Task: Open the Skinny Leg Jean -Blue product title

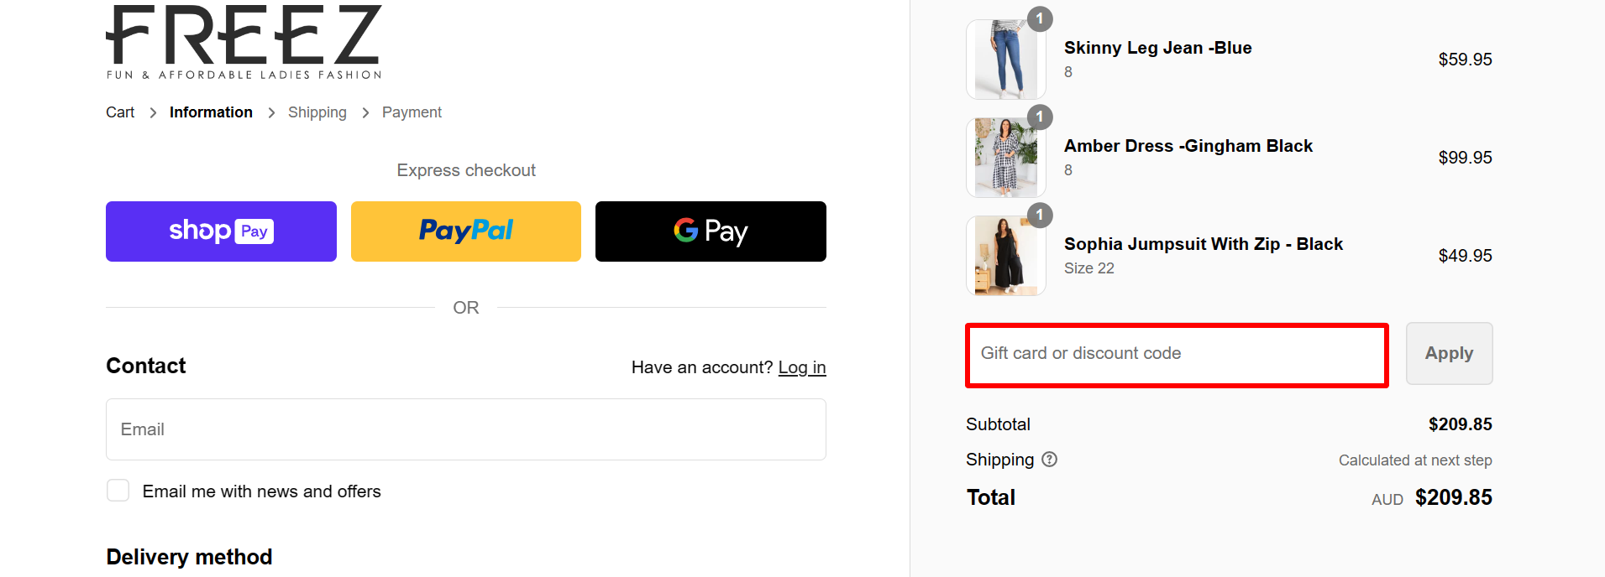Action: [1157, 48]
